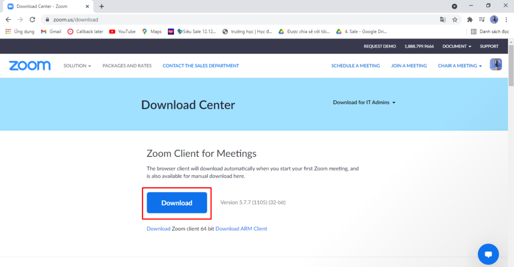Open the chat support bubble icon
Viewport: 514px width, 267px height.
tap(488, 254)
